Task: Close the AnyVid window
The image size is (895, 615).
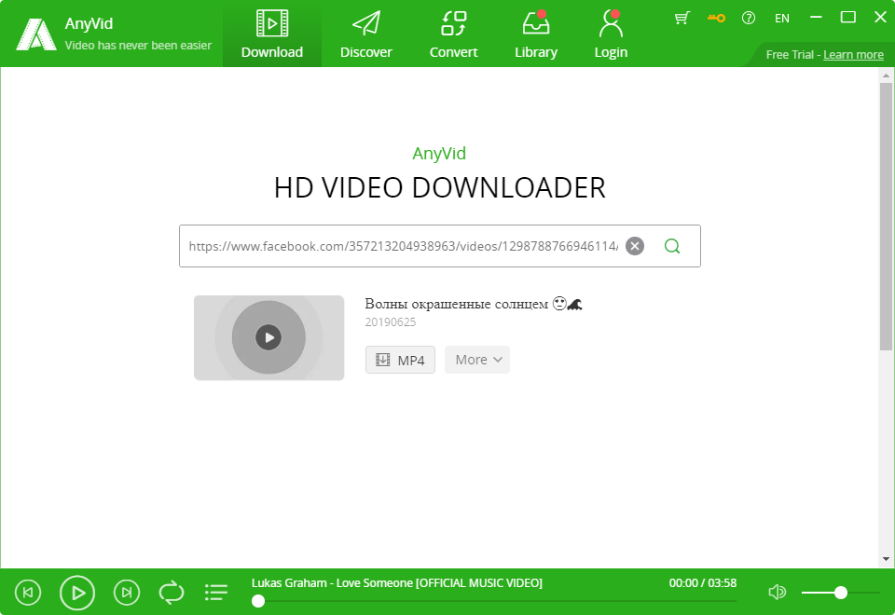Action: pos(880,18)
